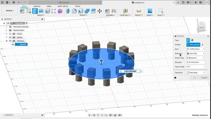
Task: Select the Combine tool
Action: (x=87, y=11)
